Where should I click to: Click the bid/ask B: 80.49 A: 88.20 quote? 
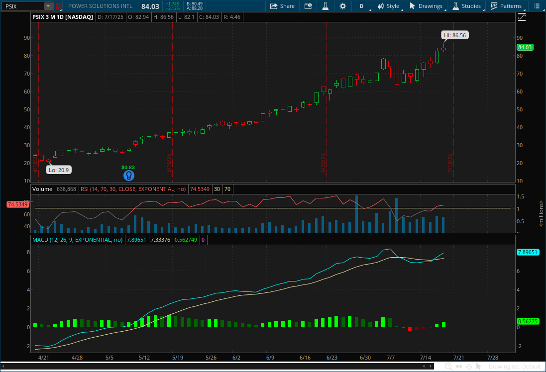[194, 6]
